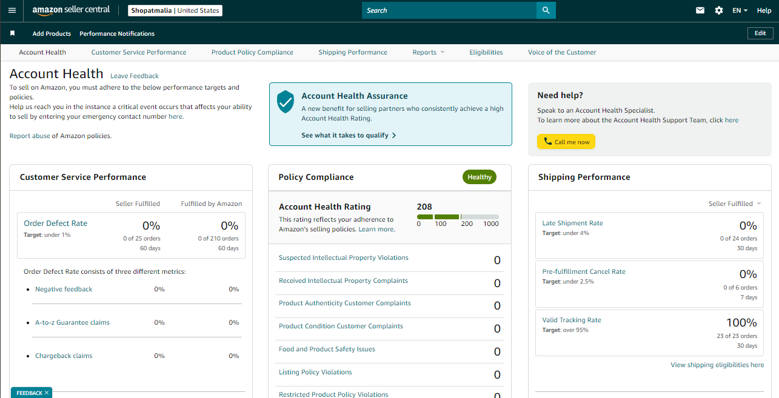Open Seller Fulfilled dropdown in Shipping Performance
The height and width of the screenshot is (398, 779).
coord(735,204)
